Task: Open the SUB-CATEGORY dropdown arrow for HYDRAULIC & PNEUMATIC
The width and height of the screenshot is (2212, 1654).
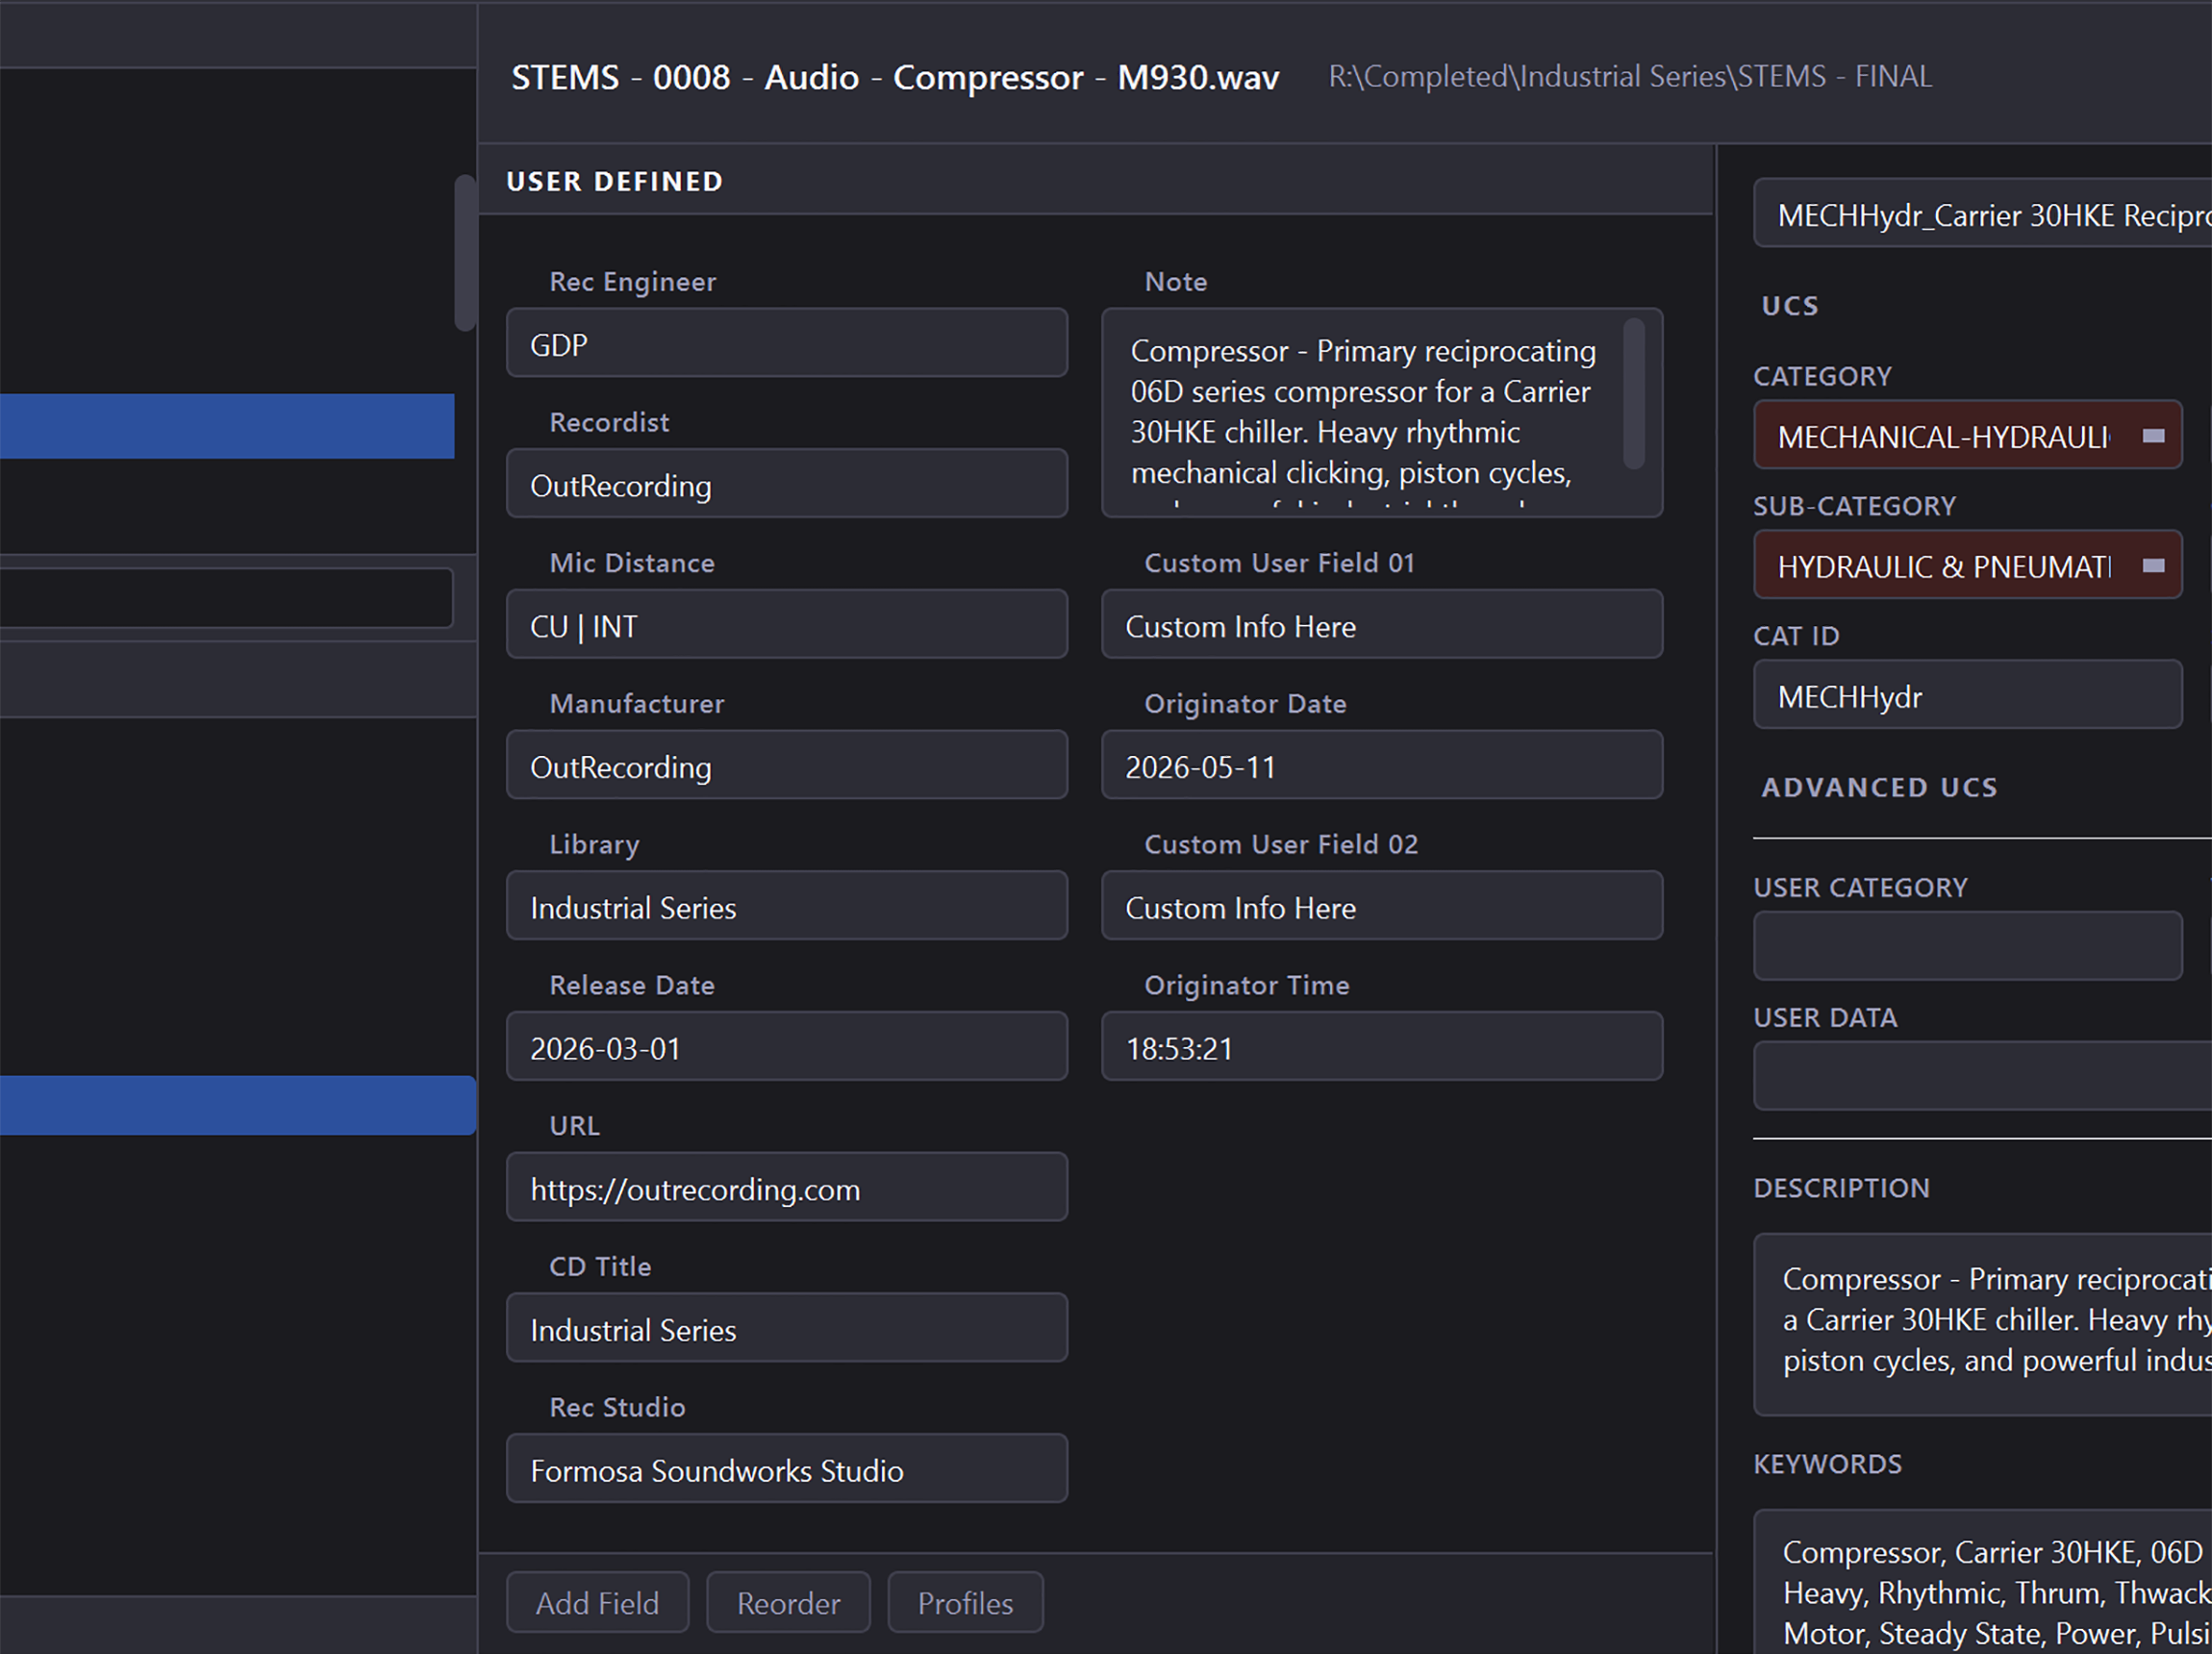Action: [x=2153, y=565]
